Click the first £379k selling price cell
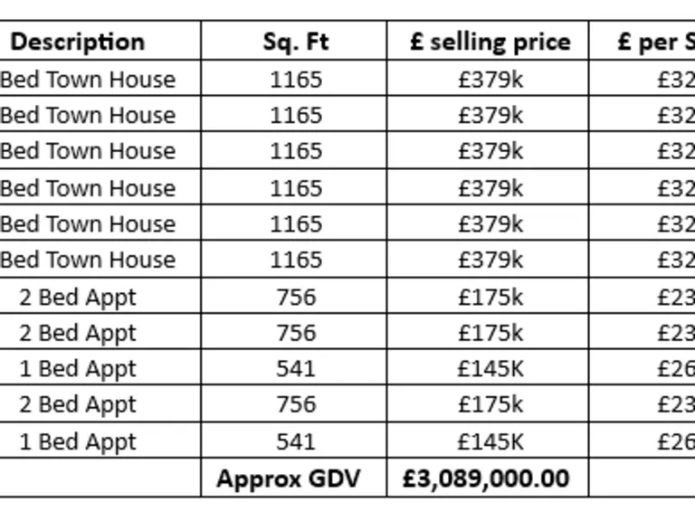 (x=490, y=80)
